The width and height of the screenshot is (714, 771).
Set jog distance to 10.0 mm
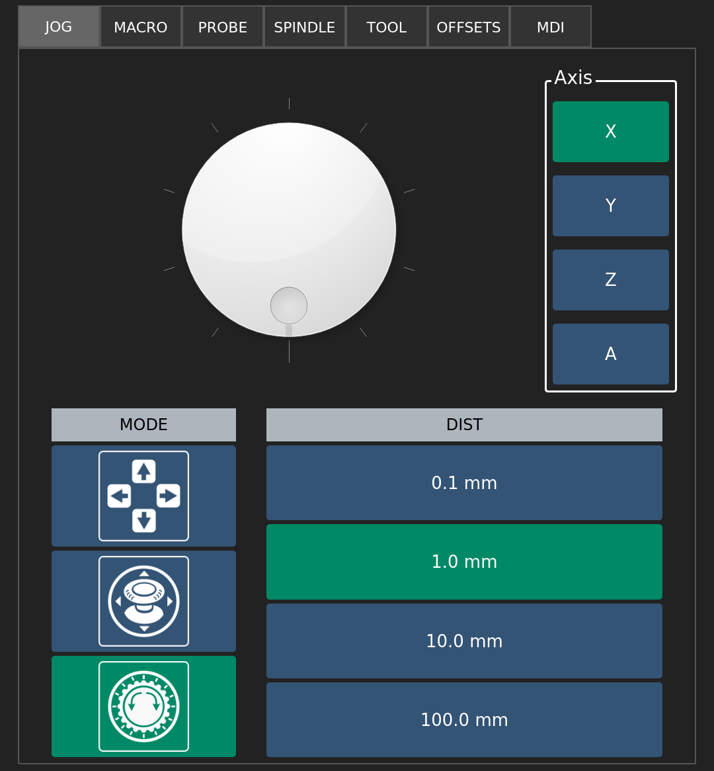[464, 641]
